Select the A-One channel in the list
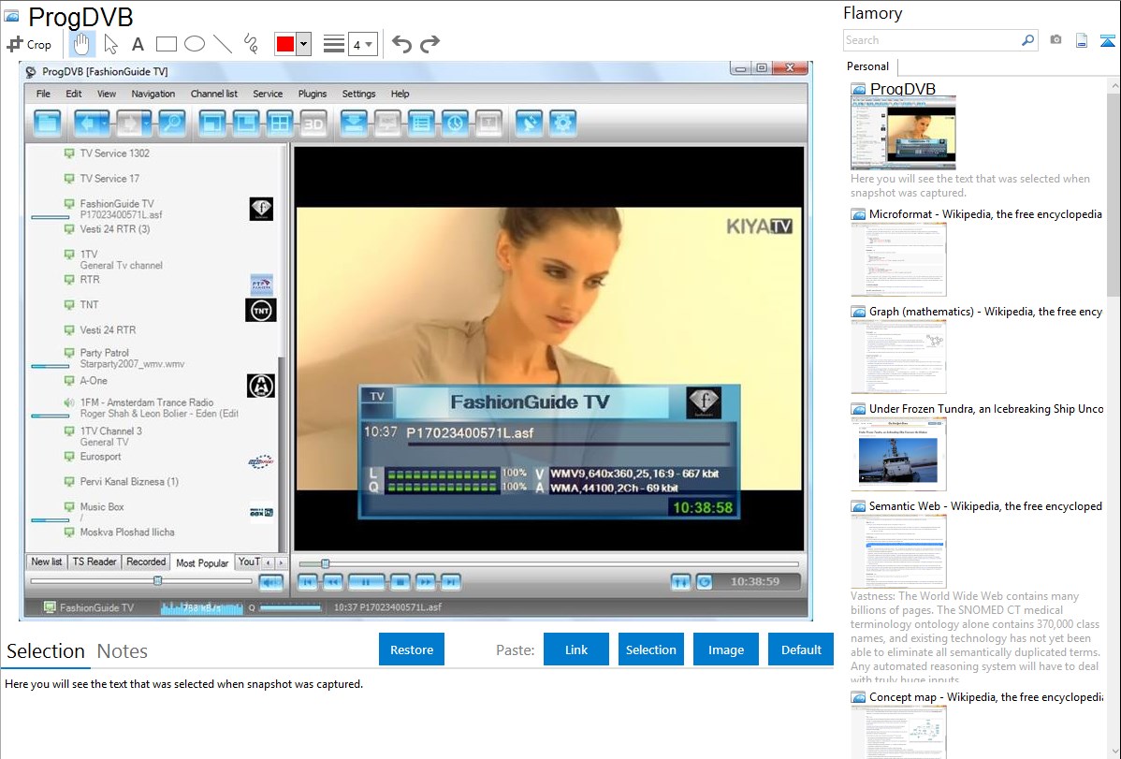 pyautogui.click(x=93, y=381)
